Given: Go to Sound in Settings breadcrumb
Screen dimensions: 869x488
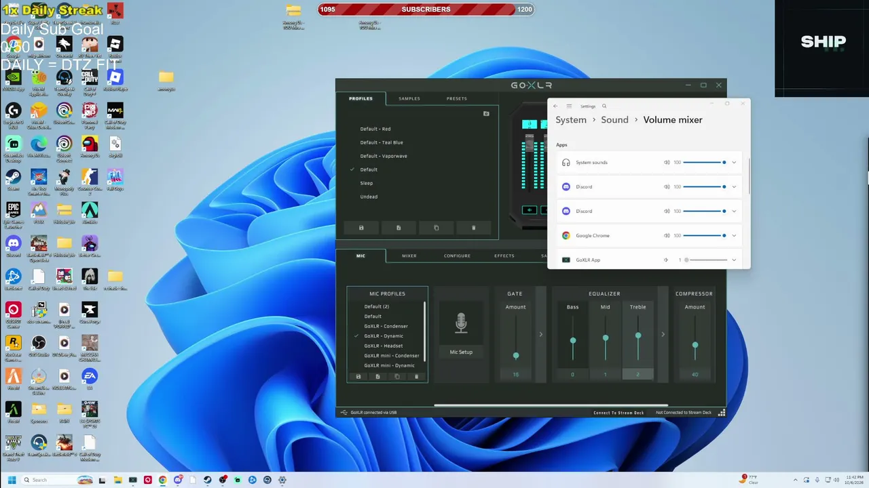Looking at the screenshot, I should point(614,120).
